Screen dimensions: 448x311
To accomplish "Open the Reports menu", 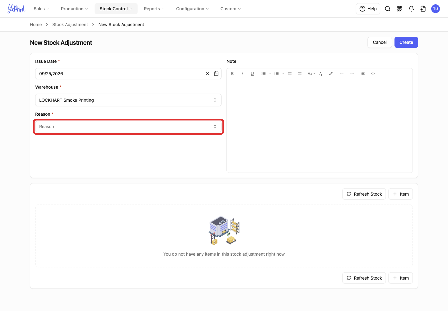I will tap(154, 9).
